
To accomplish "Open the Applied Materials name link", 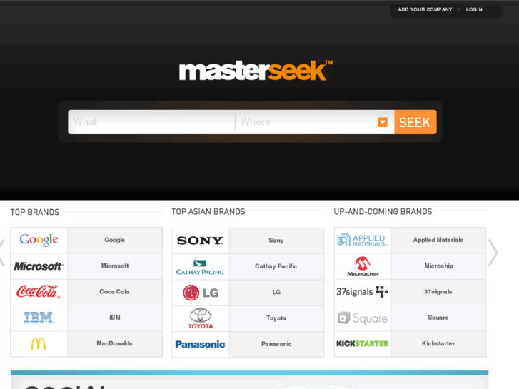I will tap(438, 240).
